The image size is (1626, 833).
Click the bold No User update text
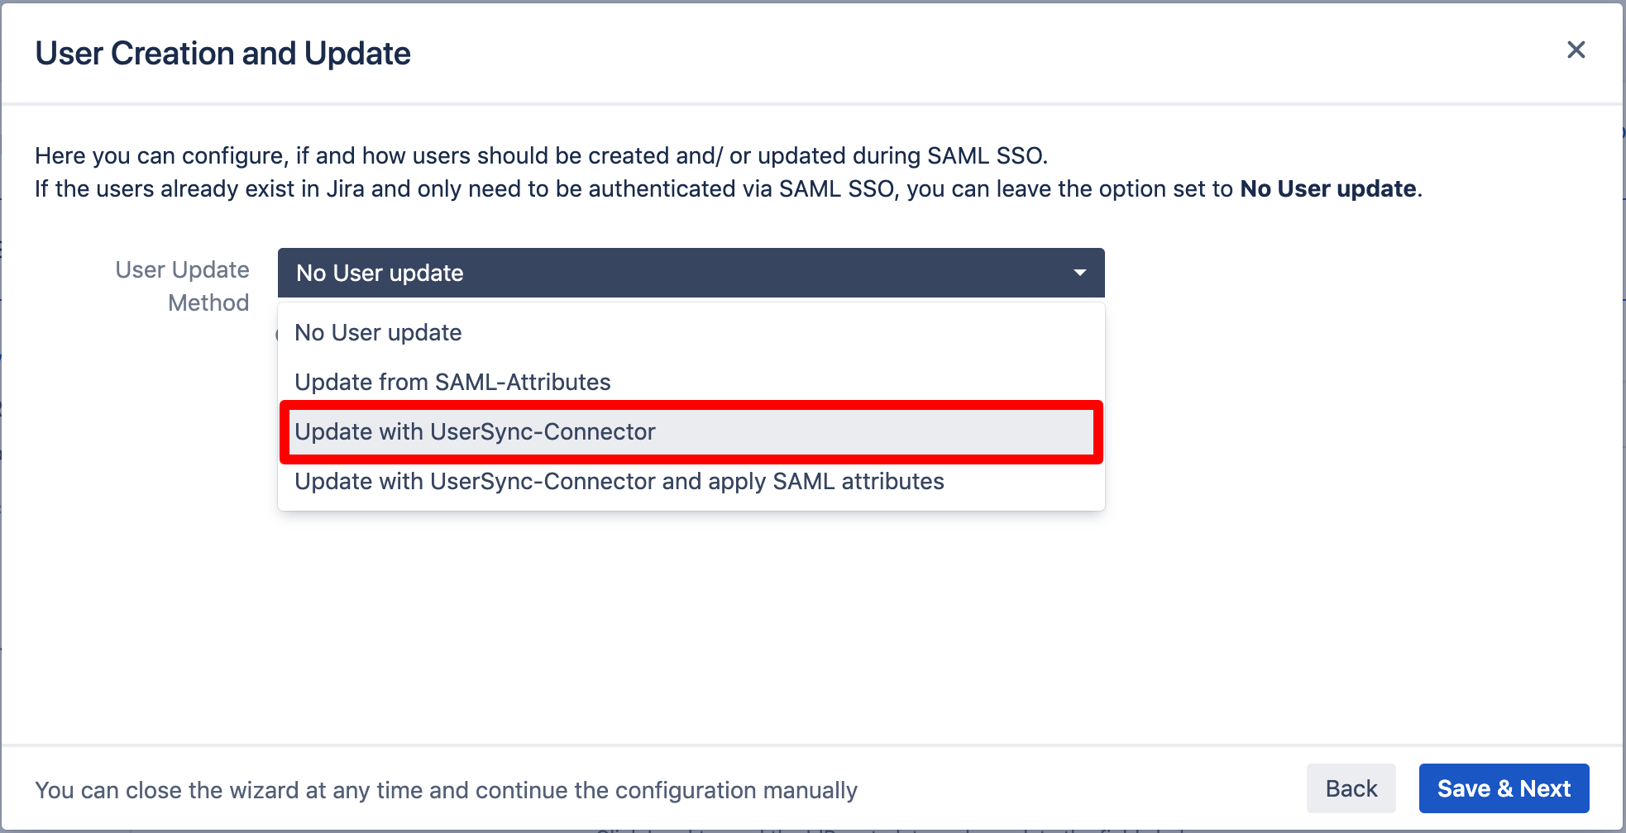(1328, 189)
